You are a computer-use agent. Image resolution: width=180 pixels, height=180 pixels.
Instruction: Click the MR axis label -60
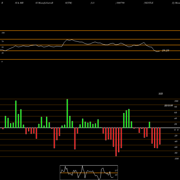click(x=176, y=147)
